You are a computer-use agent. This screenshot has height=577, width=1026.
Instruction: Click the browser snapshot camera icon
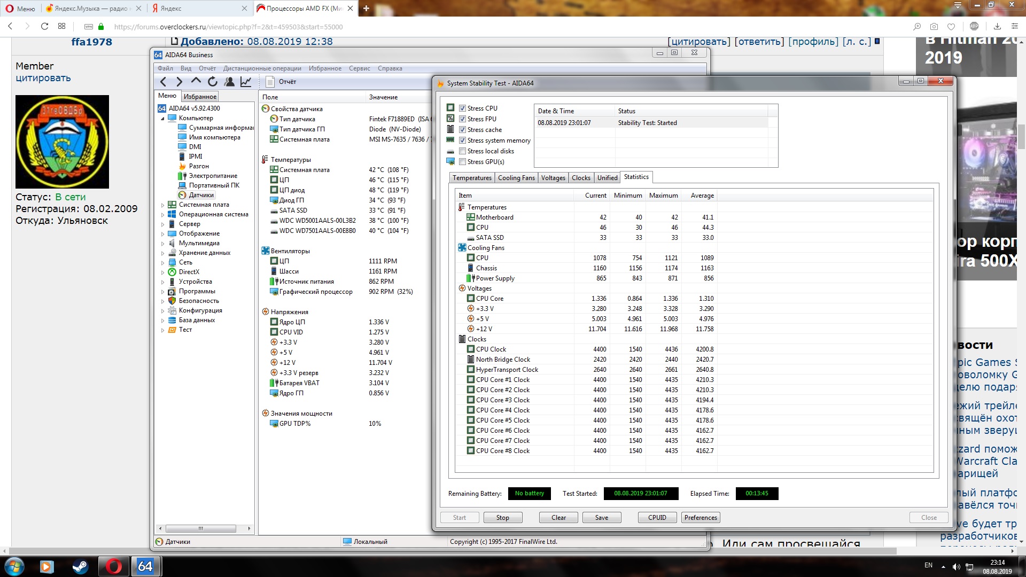point(934,27)
